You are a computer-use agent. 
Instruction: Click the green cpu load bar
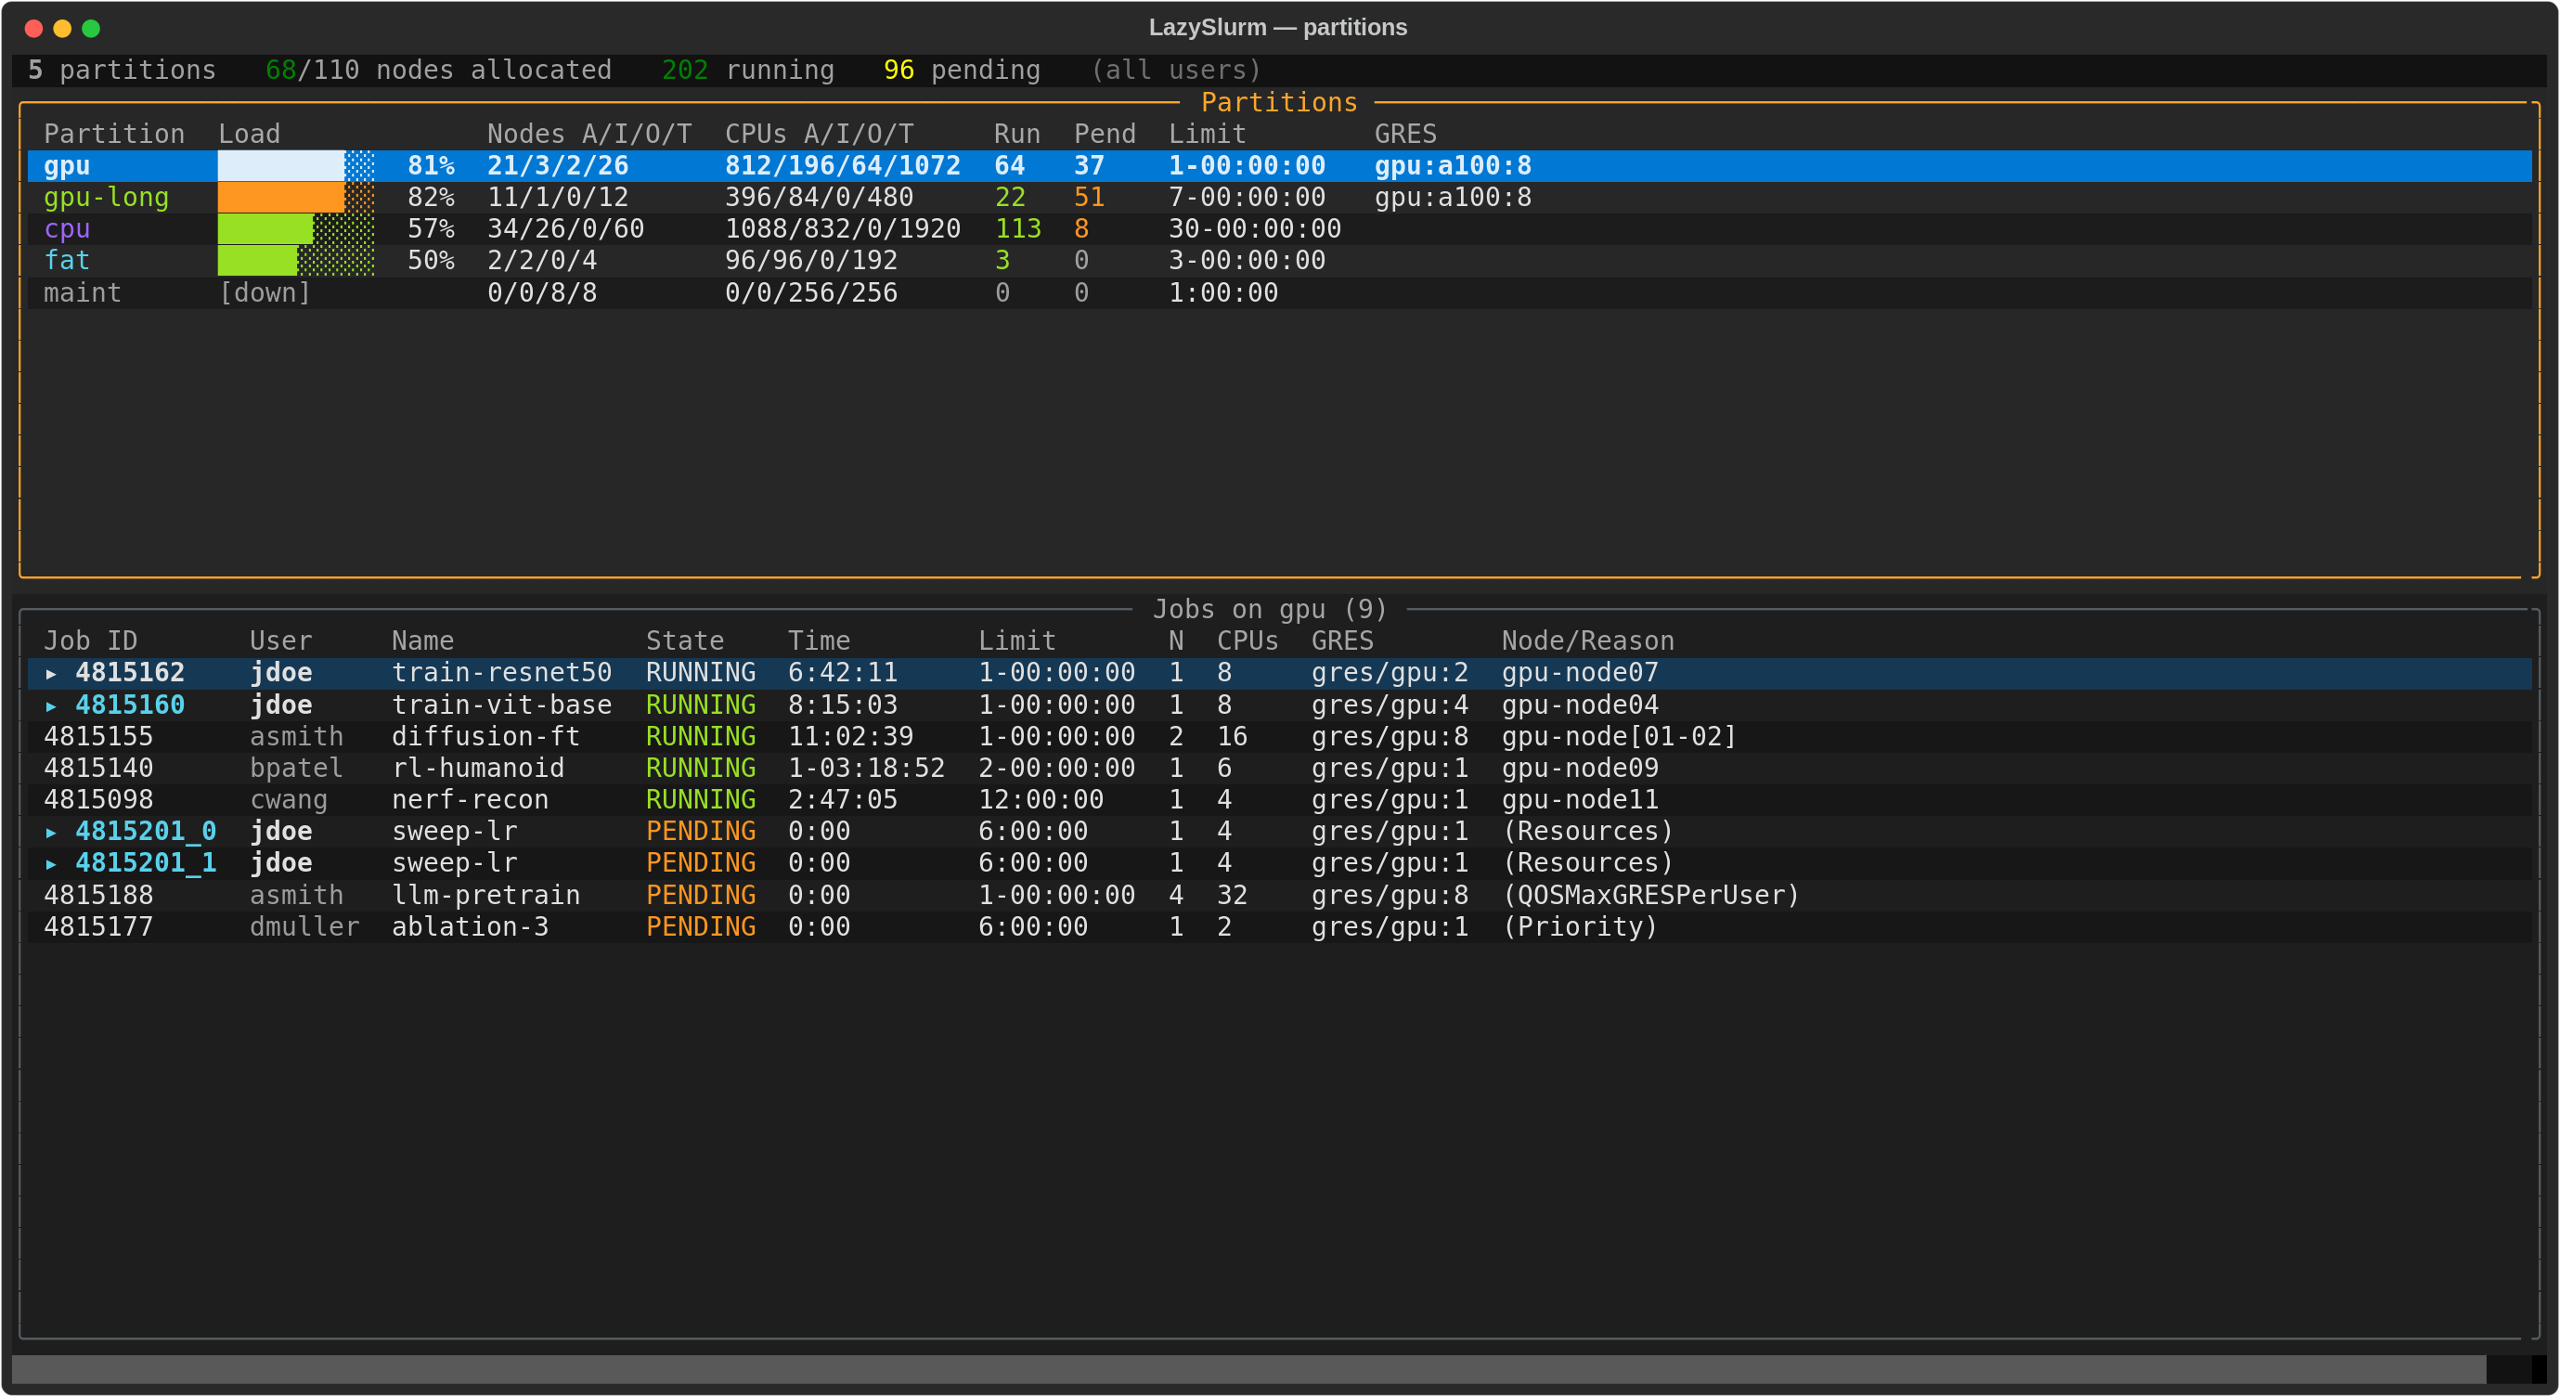[x=296, y=229]
